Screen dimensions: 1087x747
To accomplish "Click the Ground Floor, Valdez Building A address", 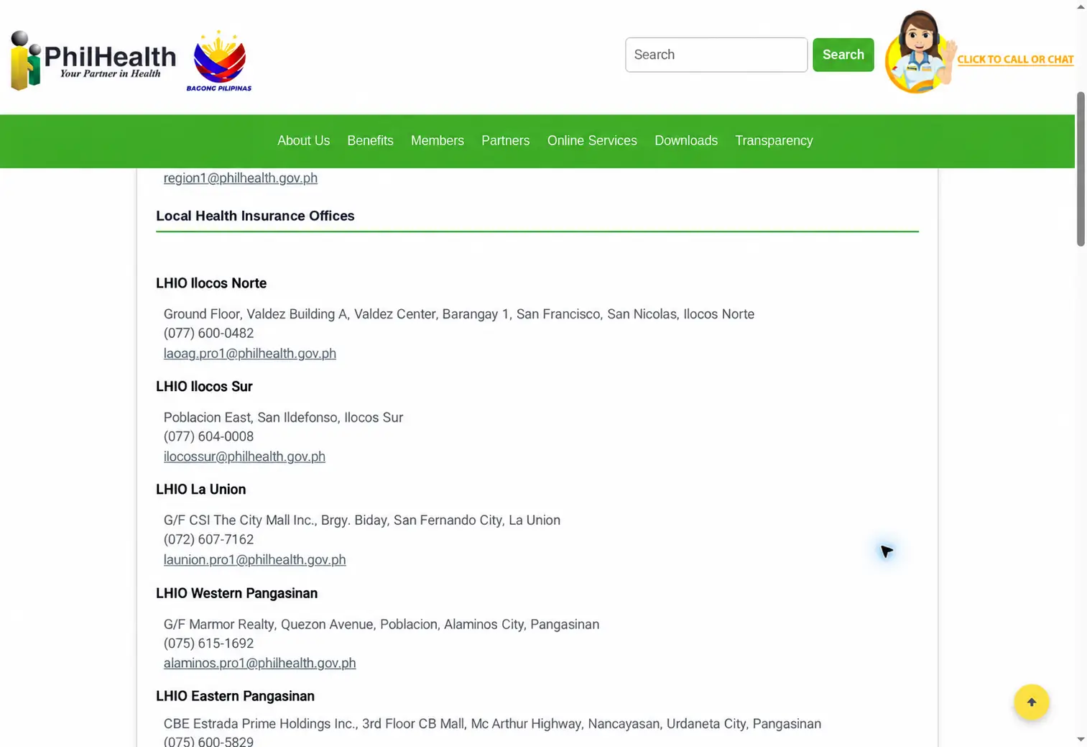I will click(x=459, y=314).
